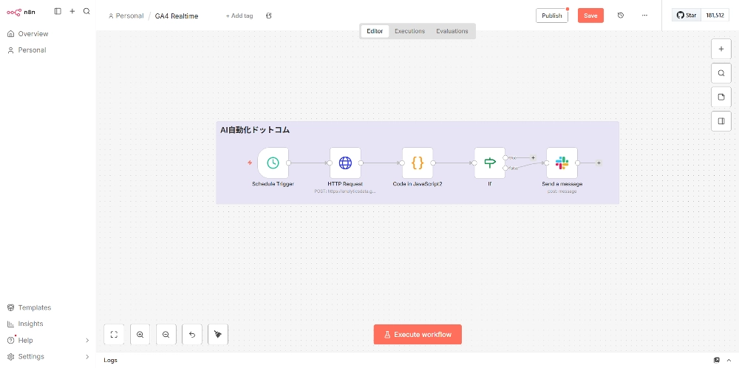The width and height of the screenshot is (739, 368).
Task: Switch to the Executions tab
Action: [409, 31]
